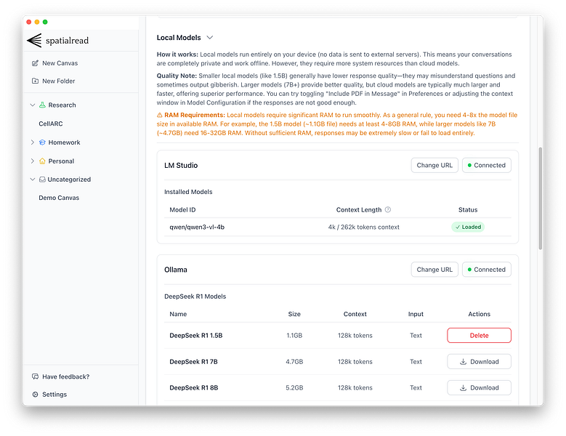Click the qwen/qwen3-vl-4b model ID

(x=197, y=227)
